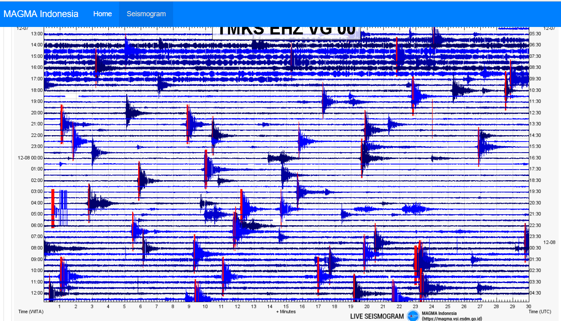This screenshot has height=321, width=561.
Task: Click the 02:30 UTC time label
Action: point(536,271)
